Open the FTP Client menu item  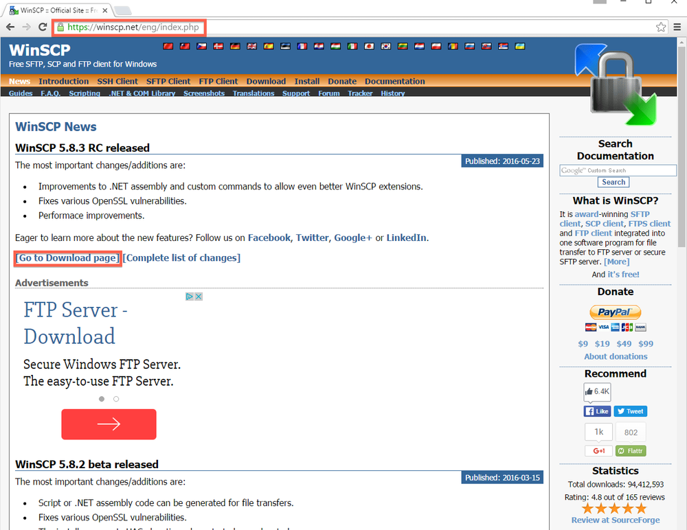[x=218, y=82]
